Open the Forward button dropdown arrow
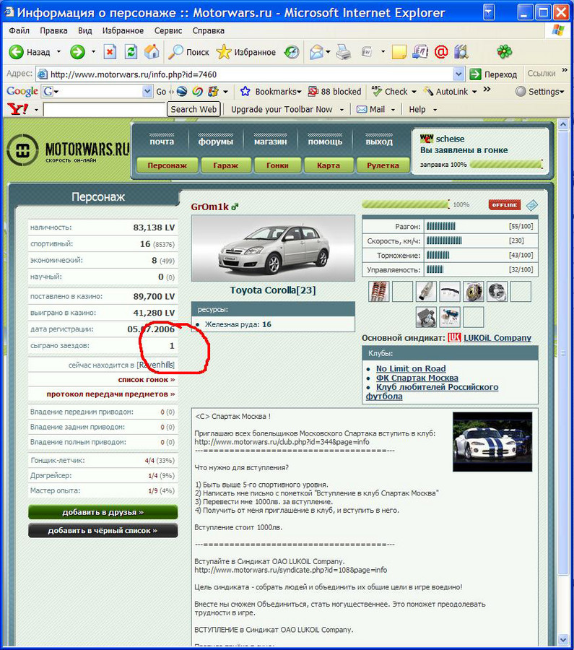 93,52
